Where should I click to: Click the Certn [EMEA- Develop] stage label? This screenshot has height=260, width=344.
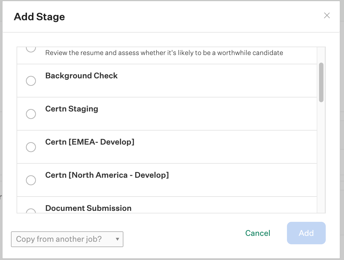pyautogui.click(x=90, y=142)
